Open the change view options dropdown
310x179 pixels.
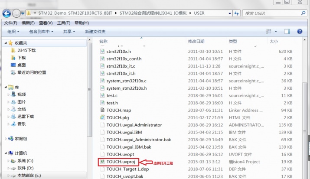pyautogui.click(x=276, y=32)
